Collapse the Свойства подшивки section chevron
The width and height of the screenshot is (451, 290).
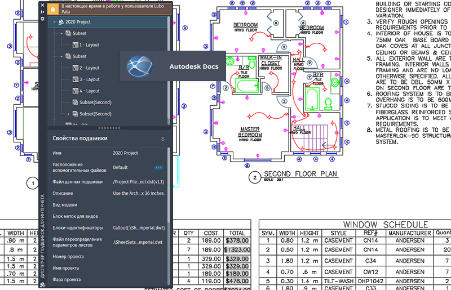coord(163,139)
